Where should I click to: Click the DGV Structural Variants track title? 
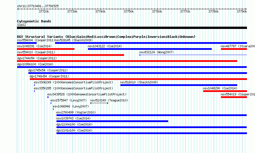pyautogui.click(x=106, y=37)
